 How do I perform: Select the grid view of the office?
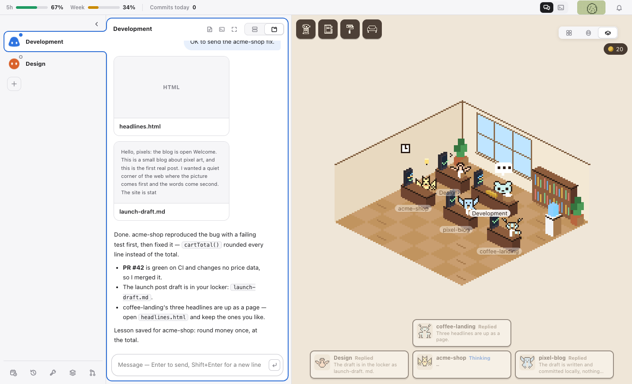[x=569, y=33]
